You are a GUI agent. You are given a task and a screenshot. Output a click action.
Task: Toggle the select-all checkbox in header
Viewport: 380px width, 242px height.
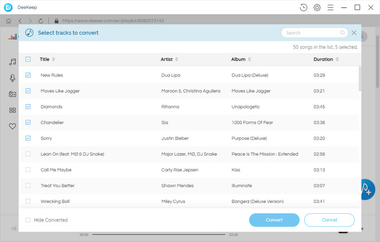click(28, 59)
